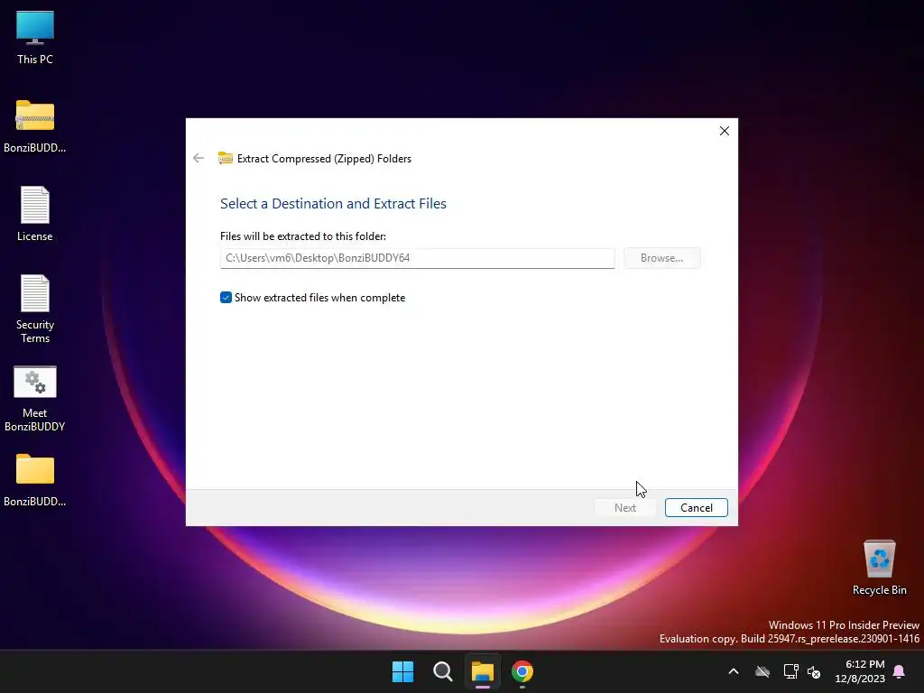Screen dimensions: 924x693
Task: Uncheck Show extracted files when complete
Action: [226, 298]
